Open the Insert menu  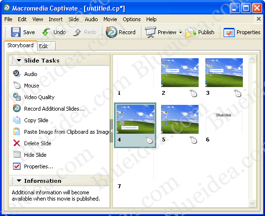pyautogui.click(x=56, y=19)
